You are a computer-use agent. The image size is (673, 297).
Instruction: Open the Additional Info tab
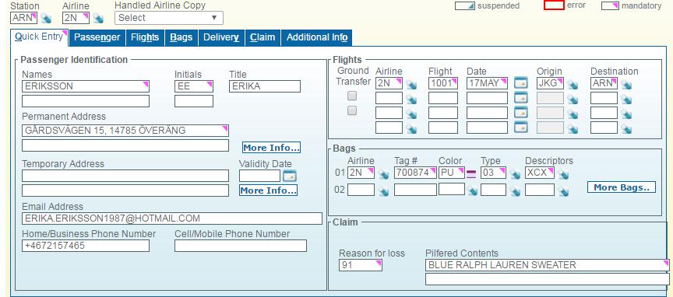[x=317, y=38]
